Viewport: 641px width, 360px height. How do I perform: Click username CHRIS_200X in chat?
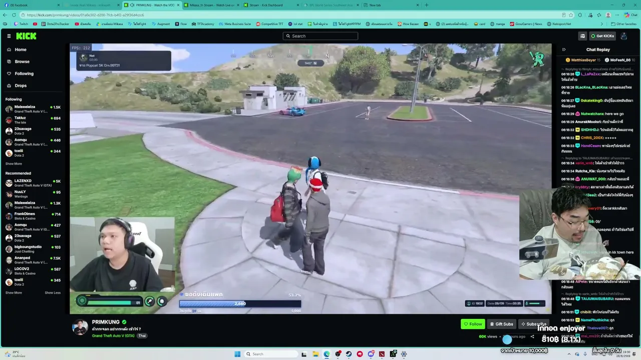point(592,138)
